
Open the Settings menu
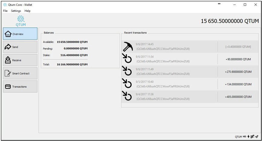(16, 11)
